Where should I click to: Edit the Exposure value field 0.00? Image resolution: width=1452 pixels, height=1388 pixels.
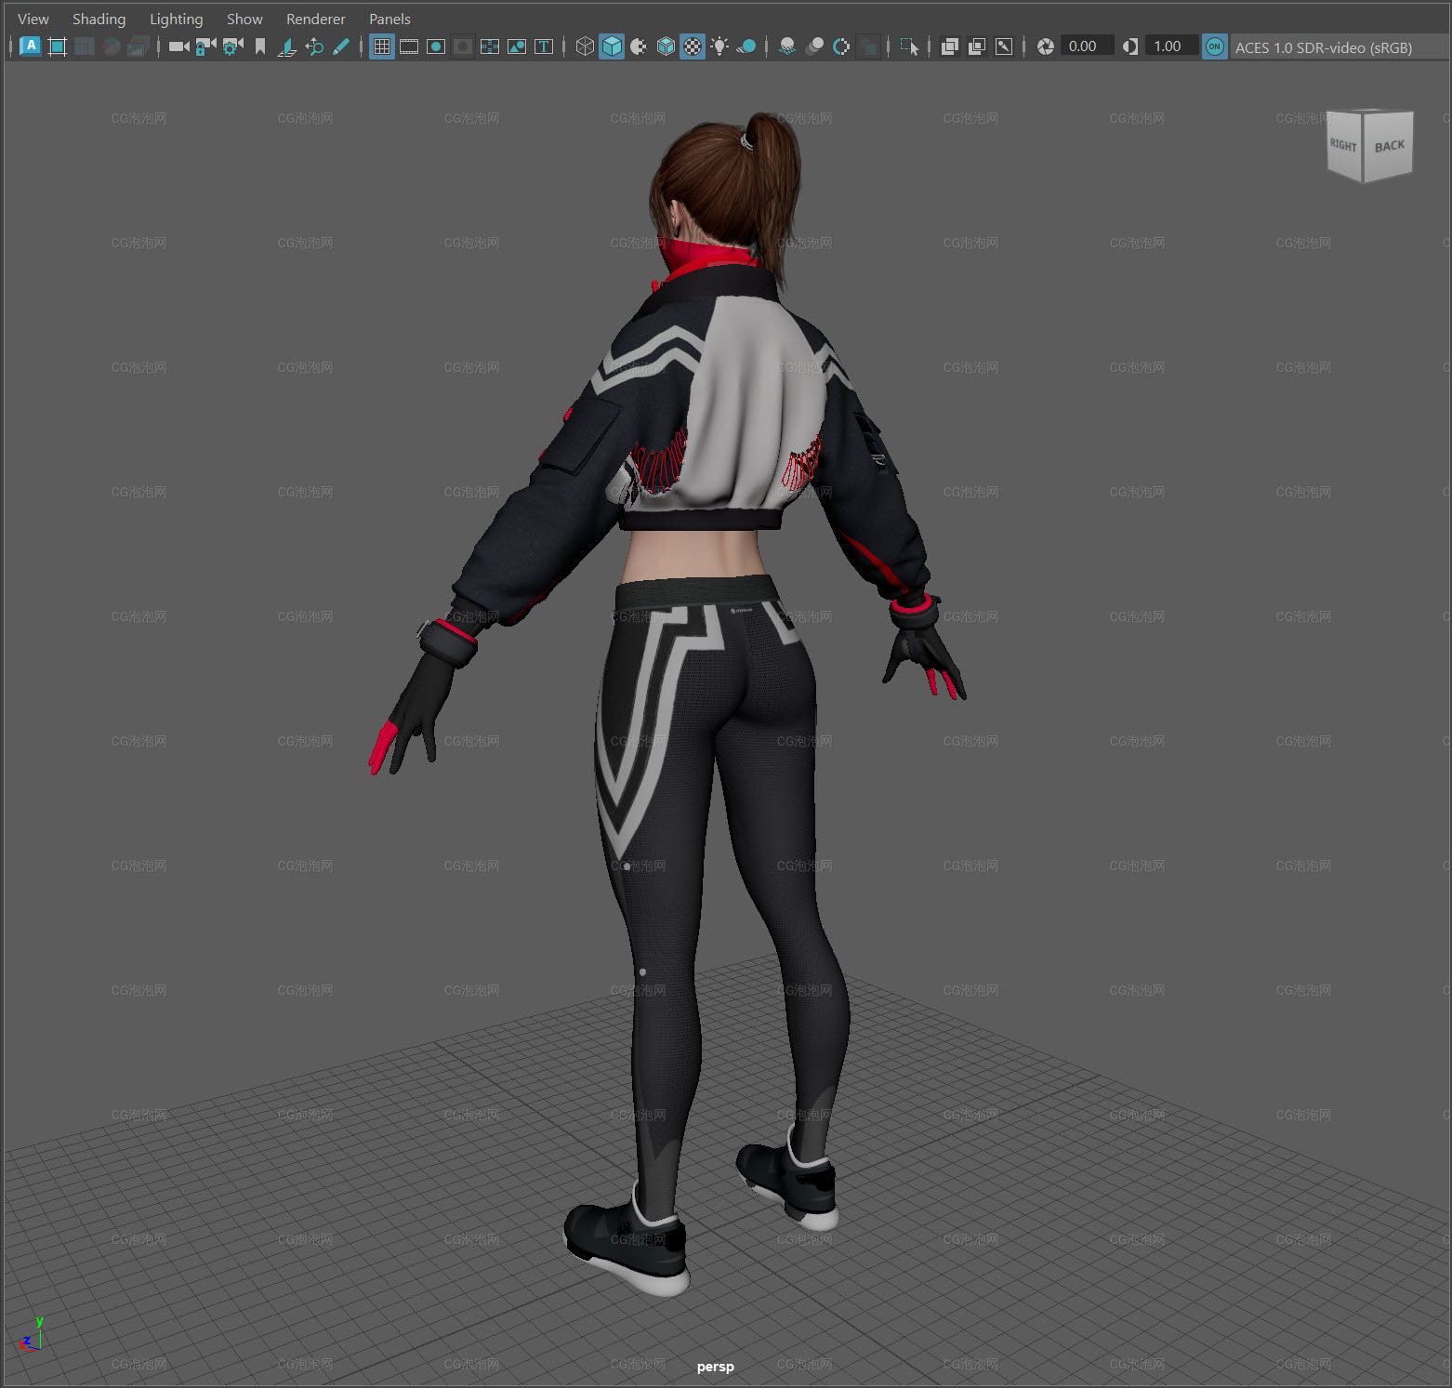[1087, 46]
